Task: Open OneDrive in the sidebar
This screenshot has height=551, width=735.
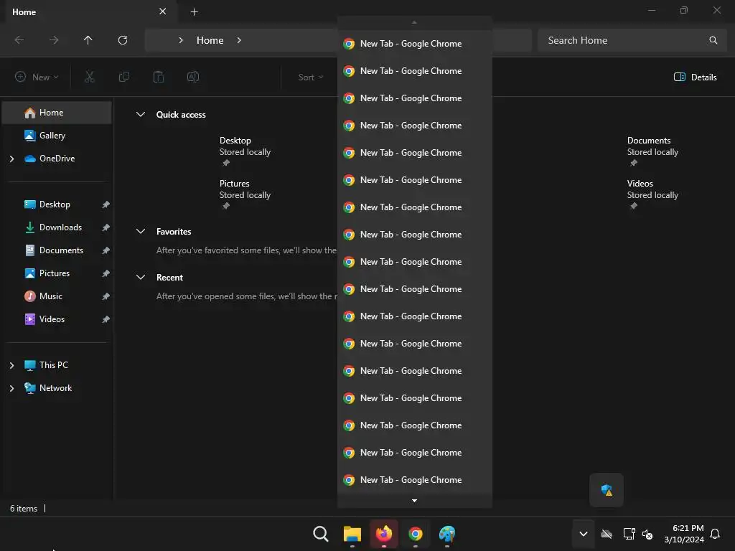Action: [x=57, y=159]
